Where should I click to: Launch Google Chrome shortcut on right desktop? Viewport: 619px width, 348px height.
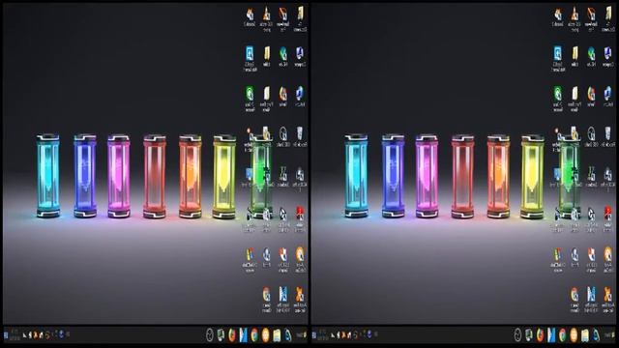[x=575, y=295]
